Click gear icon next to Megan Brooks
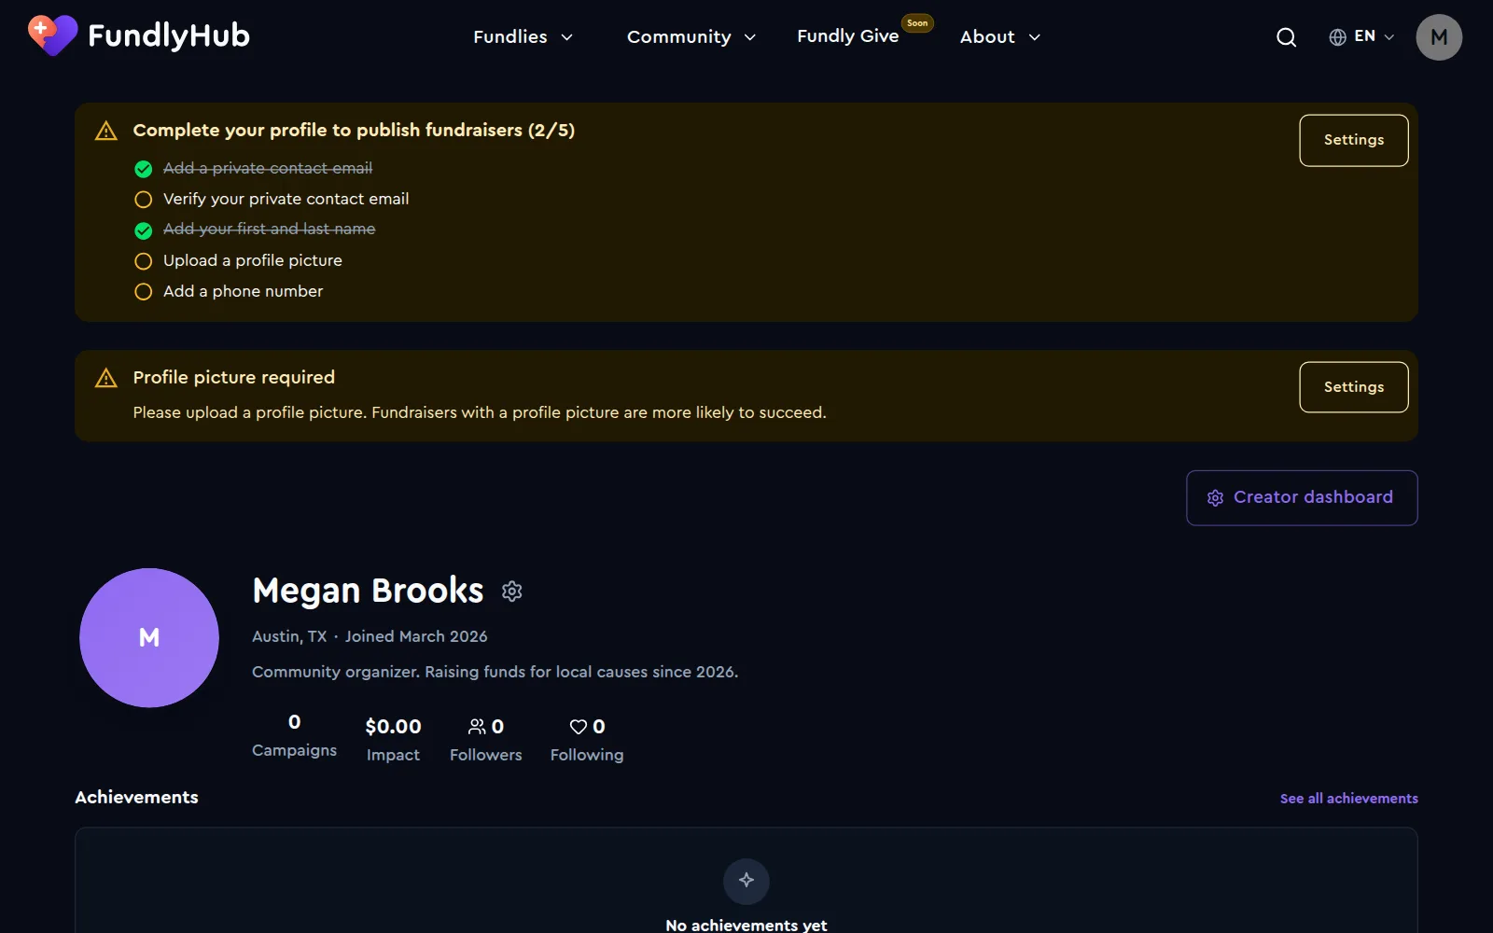Screen dimensions: 1493x933 (511, 591)
